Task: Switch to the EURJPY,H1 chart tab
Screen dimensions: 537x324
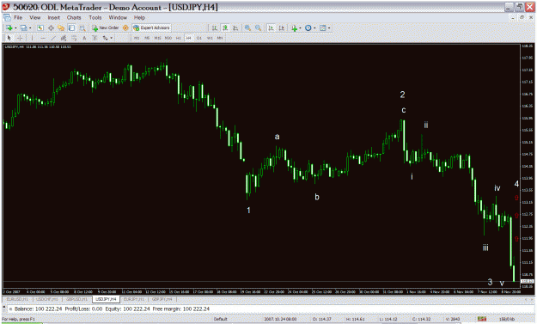Action: click(133, 299)
